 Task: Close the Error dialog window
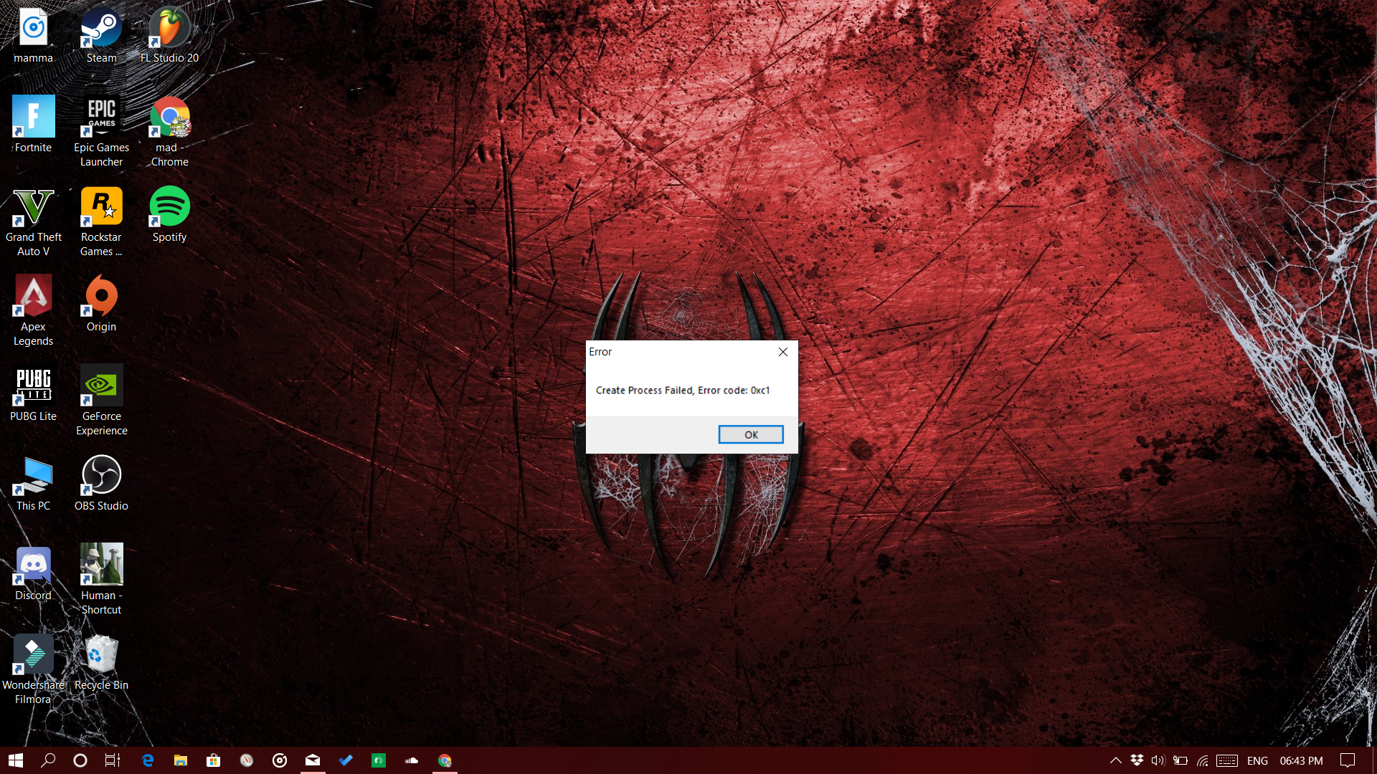click(783, 352)
